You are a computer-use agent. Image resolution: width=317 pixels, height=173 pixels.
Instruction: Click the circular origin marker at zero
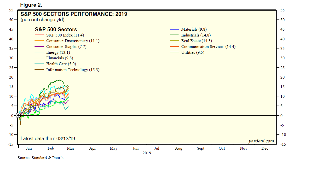click(18, 115)
